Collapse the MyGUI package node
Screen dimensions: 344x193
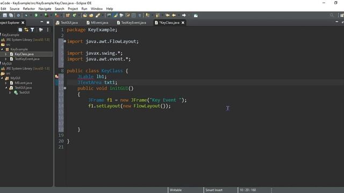coord(2,78)
